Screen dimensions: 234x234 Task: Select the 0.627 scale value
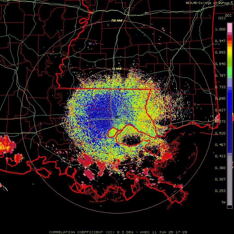click(220, 110)
